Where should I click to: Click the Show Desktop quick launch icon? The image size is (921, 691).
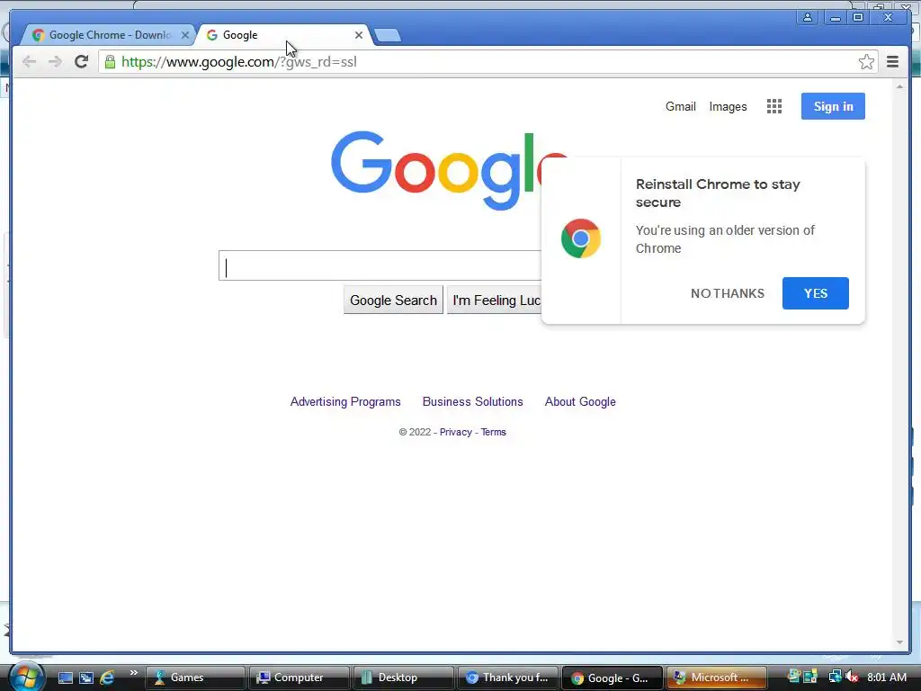click(65, 678)
